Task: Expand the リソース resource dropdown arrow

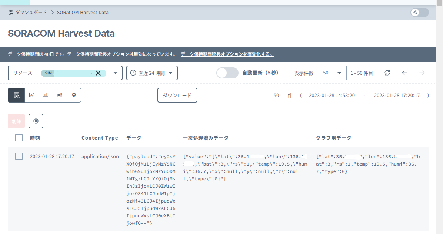Action: click(115, 73)
